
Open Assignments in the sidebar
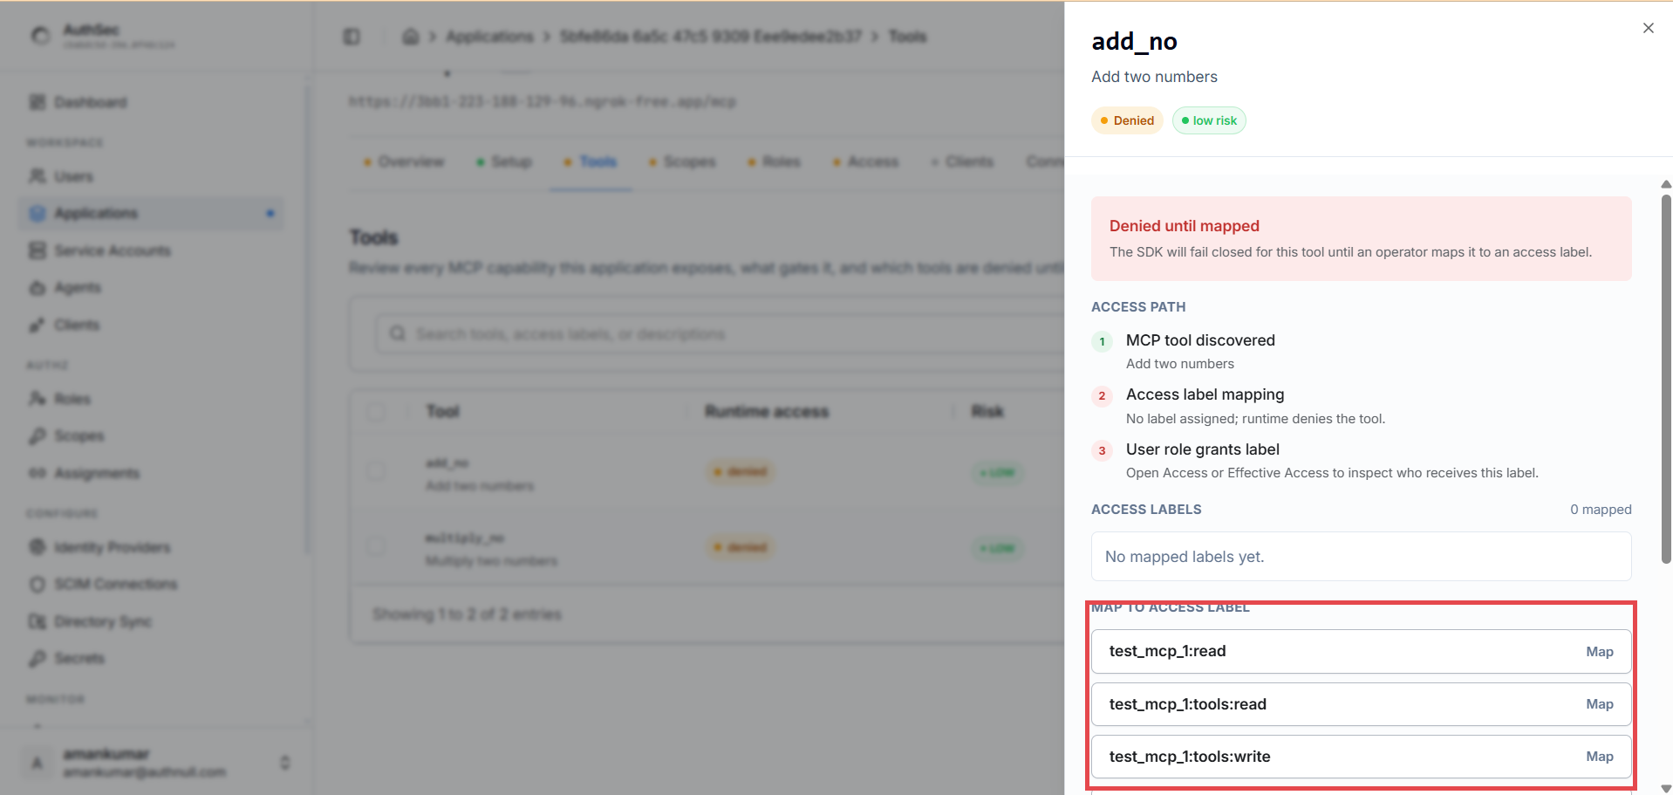84,473
